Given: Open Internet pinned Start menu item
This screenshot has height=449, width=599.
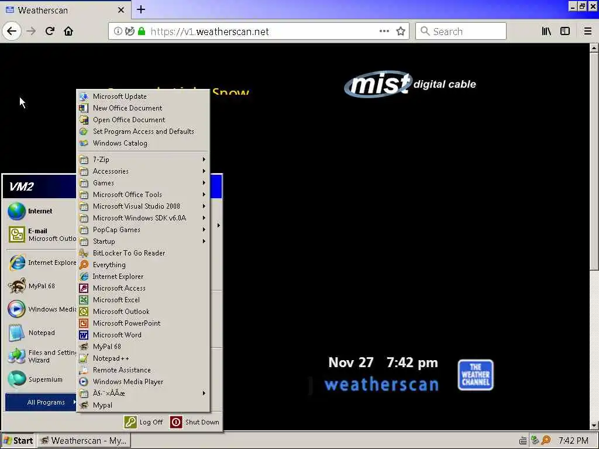Looking at the screenshot, I should pos(41,211).
